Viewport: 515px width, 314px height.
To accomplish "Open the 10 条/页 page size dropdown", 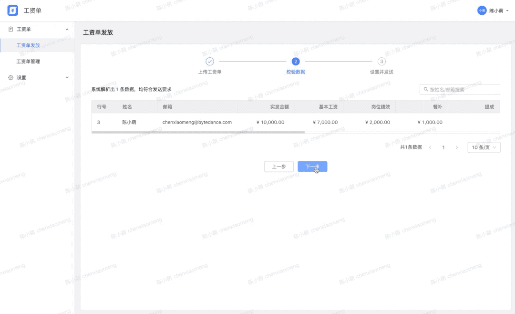I will point(484,147).
